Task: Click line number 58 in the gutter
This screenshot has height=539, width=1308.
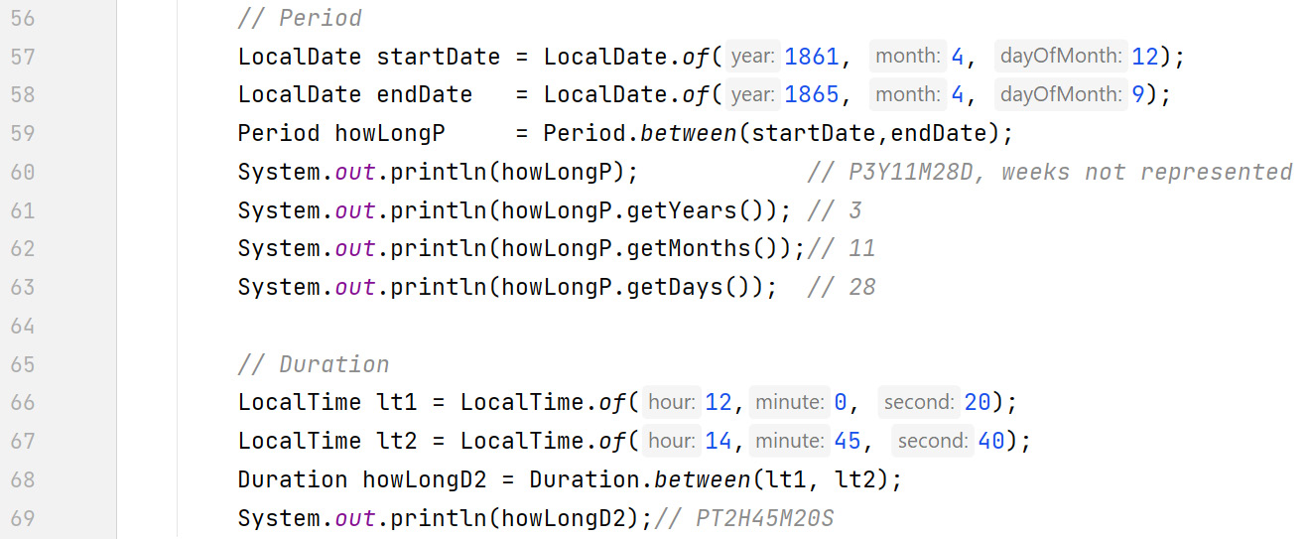Action: pyautogui.click(x=22, y=95)
